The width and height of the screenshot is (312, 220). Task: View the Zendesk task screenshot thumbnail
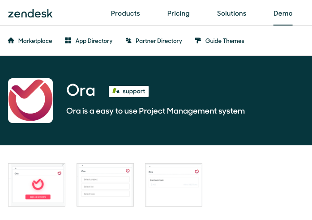(x=174, y=185)
